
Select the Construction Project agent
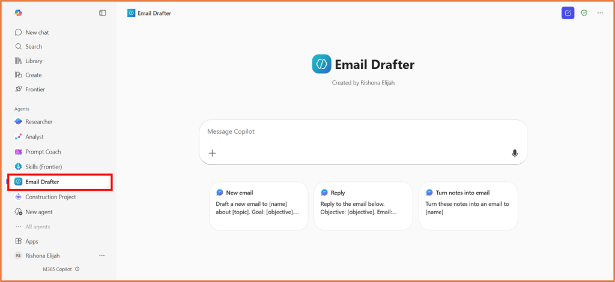pyautogui.click(x=50, y=197)
